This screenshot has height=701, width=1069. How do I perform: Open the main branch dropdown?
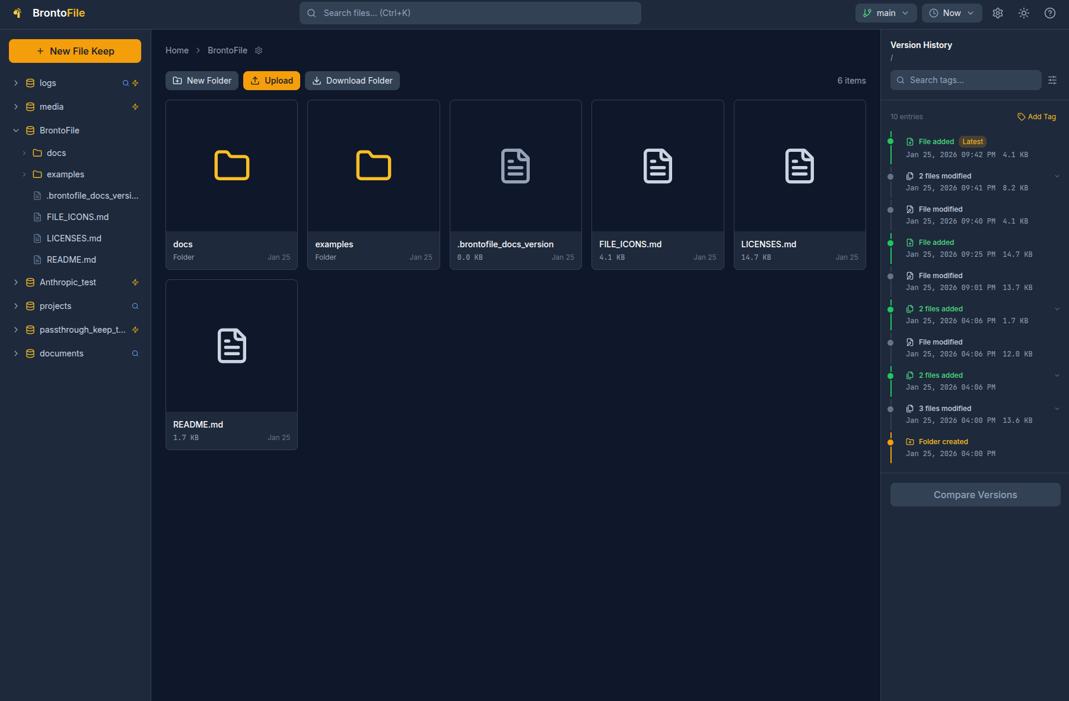click(x=885, y=12)
